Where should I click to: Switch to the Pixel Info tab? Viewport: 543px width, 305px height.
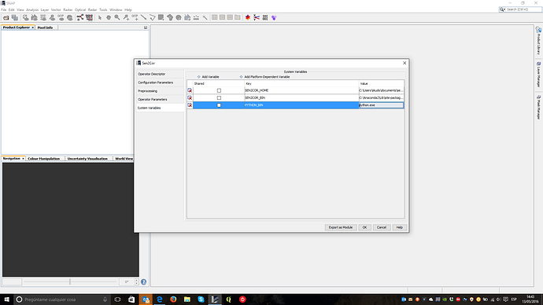tap(45, 28)
